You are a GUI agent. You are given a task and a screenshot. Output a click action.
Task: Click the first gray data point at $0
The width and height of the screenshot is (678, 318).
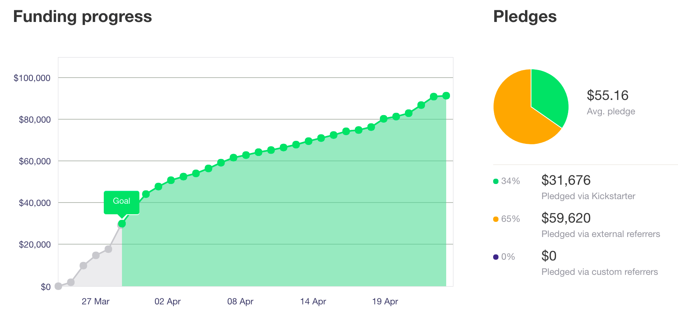58,286
